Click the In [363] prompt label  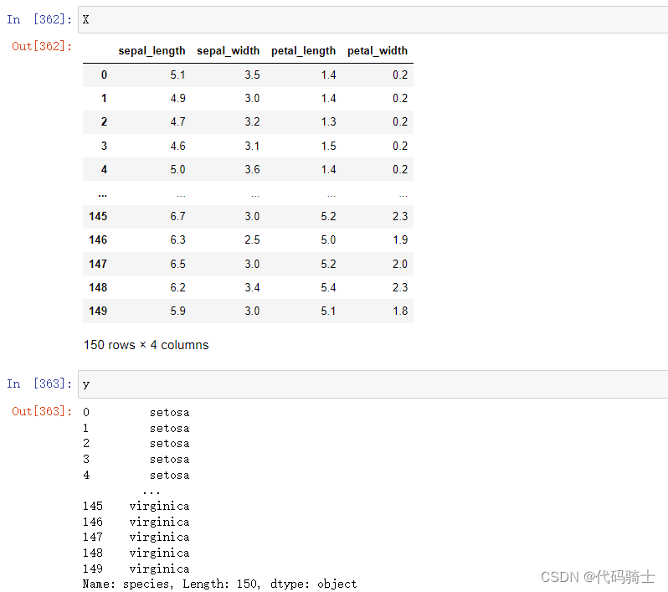pos(39,384)
